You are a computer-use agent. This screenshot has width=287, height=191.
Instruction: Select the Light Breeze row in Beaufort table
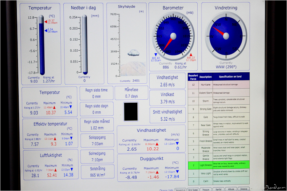point(218,165)
